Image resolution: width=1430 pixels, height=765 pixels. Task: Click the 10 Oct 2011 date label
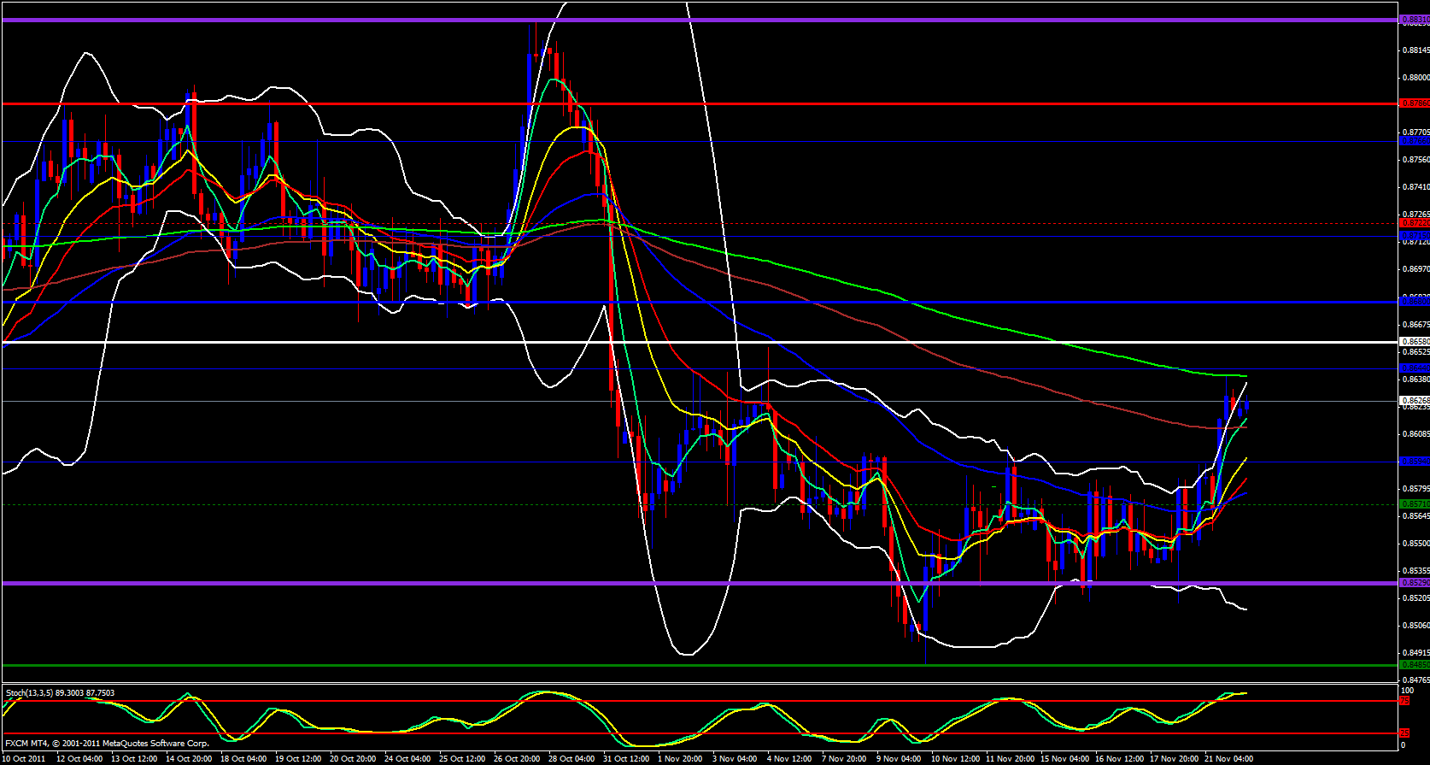pos(25,759)
